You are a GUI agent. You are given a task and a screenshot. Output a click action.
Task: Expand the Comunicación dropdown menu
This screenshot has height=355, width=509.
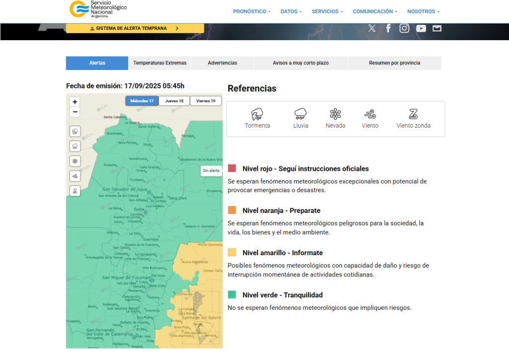(x=375, y=11)
